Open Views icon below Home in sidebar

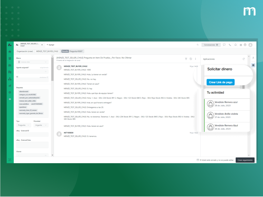tap(10, 58)
